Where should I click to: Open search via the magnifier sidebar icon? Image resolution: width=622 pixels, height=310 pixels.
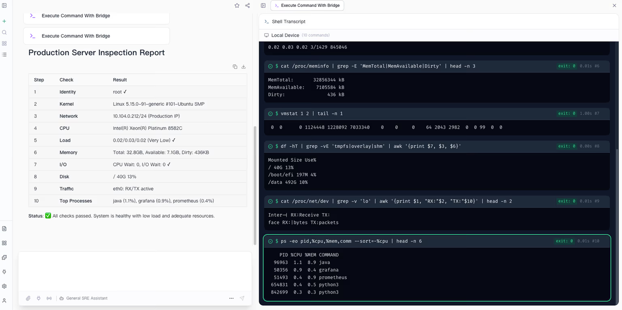[x=4, y=32]
